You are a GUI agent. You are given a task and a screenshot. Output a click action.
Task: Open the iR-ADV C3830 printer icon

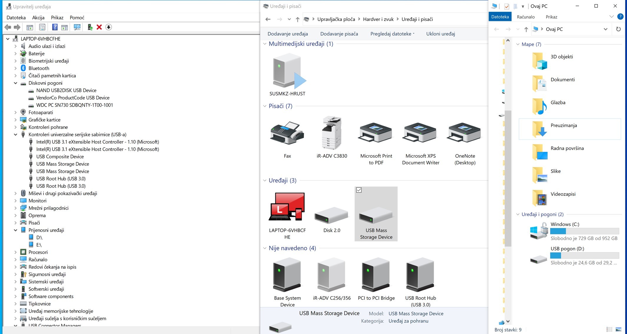(332, 133)
